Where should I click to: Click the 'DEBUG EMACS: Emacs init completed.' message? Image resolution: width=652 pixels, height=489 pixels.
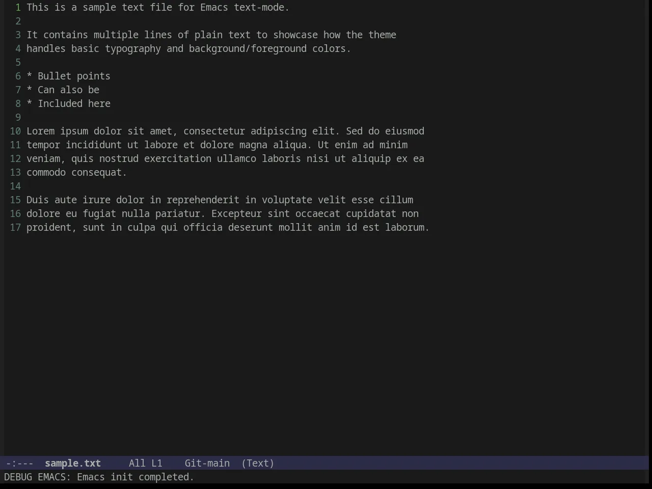(99, 477)
